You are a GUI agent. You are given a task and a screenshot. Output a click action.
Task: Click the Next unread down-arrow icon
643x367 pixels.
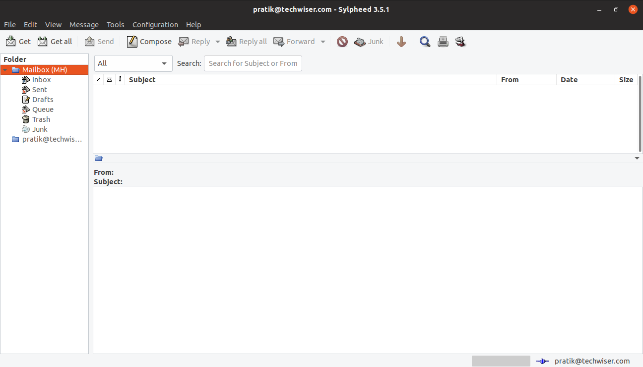tap(401, 42)
